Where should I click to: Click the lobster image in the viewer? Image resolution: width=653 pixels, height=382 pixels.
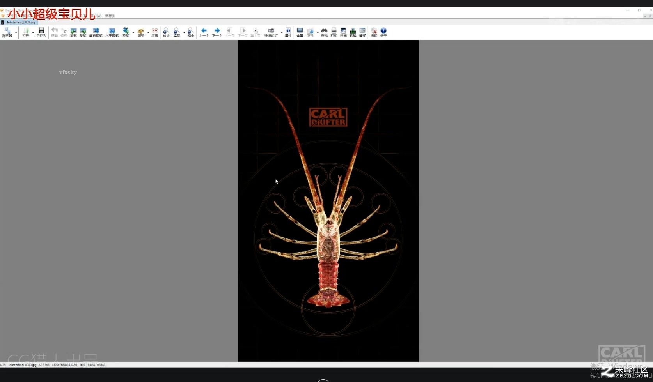(328, 201)
